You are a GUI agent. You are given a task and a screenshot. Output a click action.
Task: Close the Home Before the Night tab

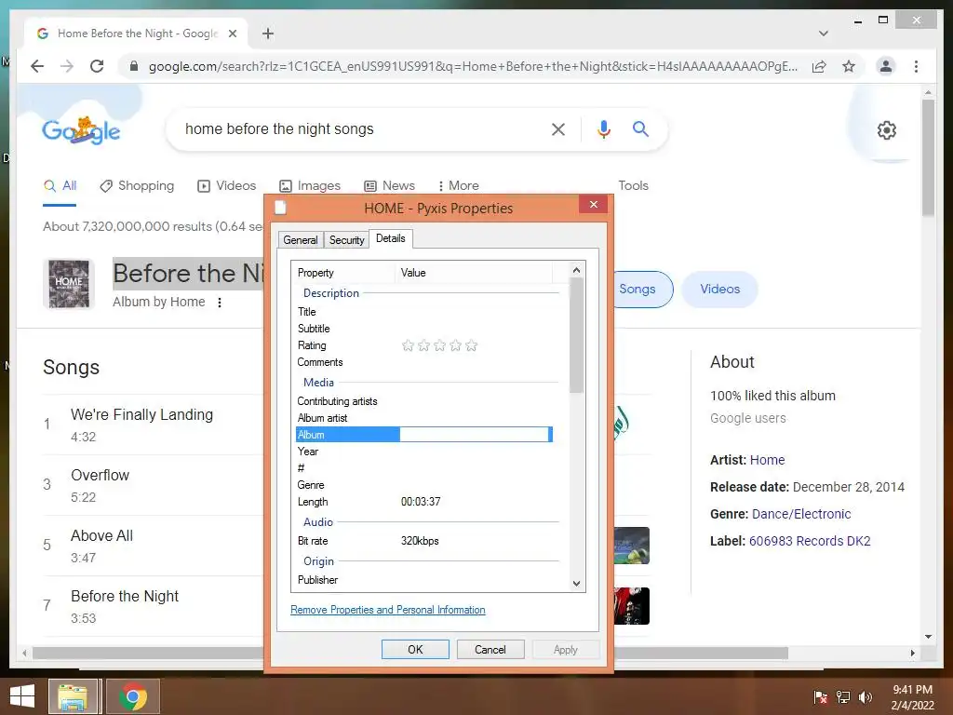click(x=232, y=34)
